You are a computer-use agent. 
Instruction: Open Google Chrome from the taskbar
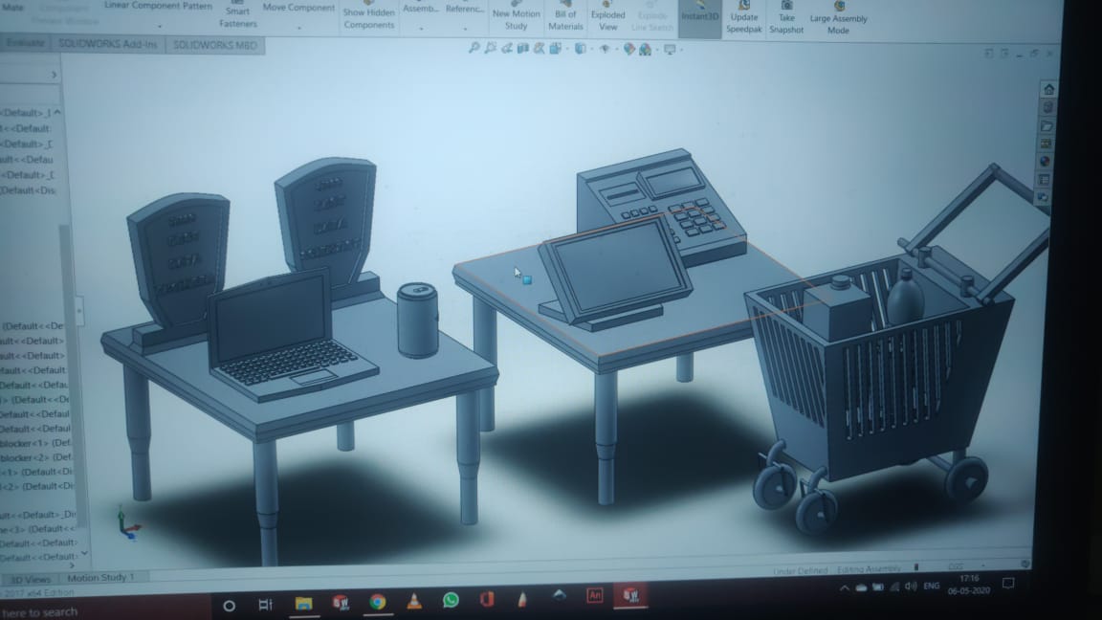[x=378, y=602]
